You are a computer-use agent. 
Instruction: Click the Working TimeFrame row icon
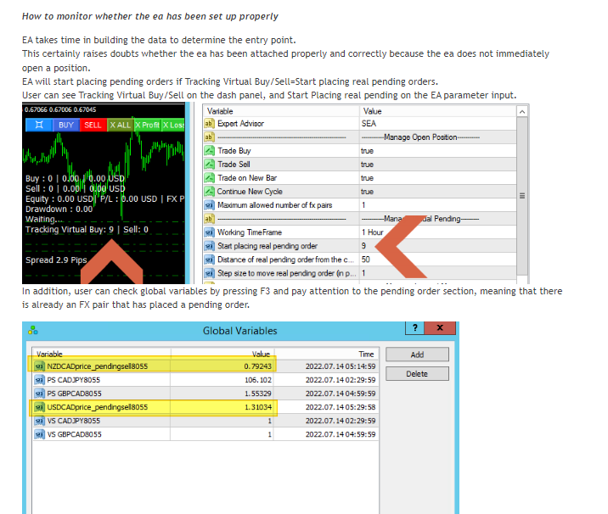pos(209,232)
